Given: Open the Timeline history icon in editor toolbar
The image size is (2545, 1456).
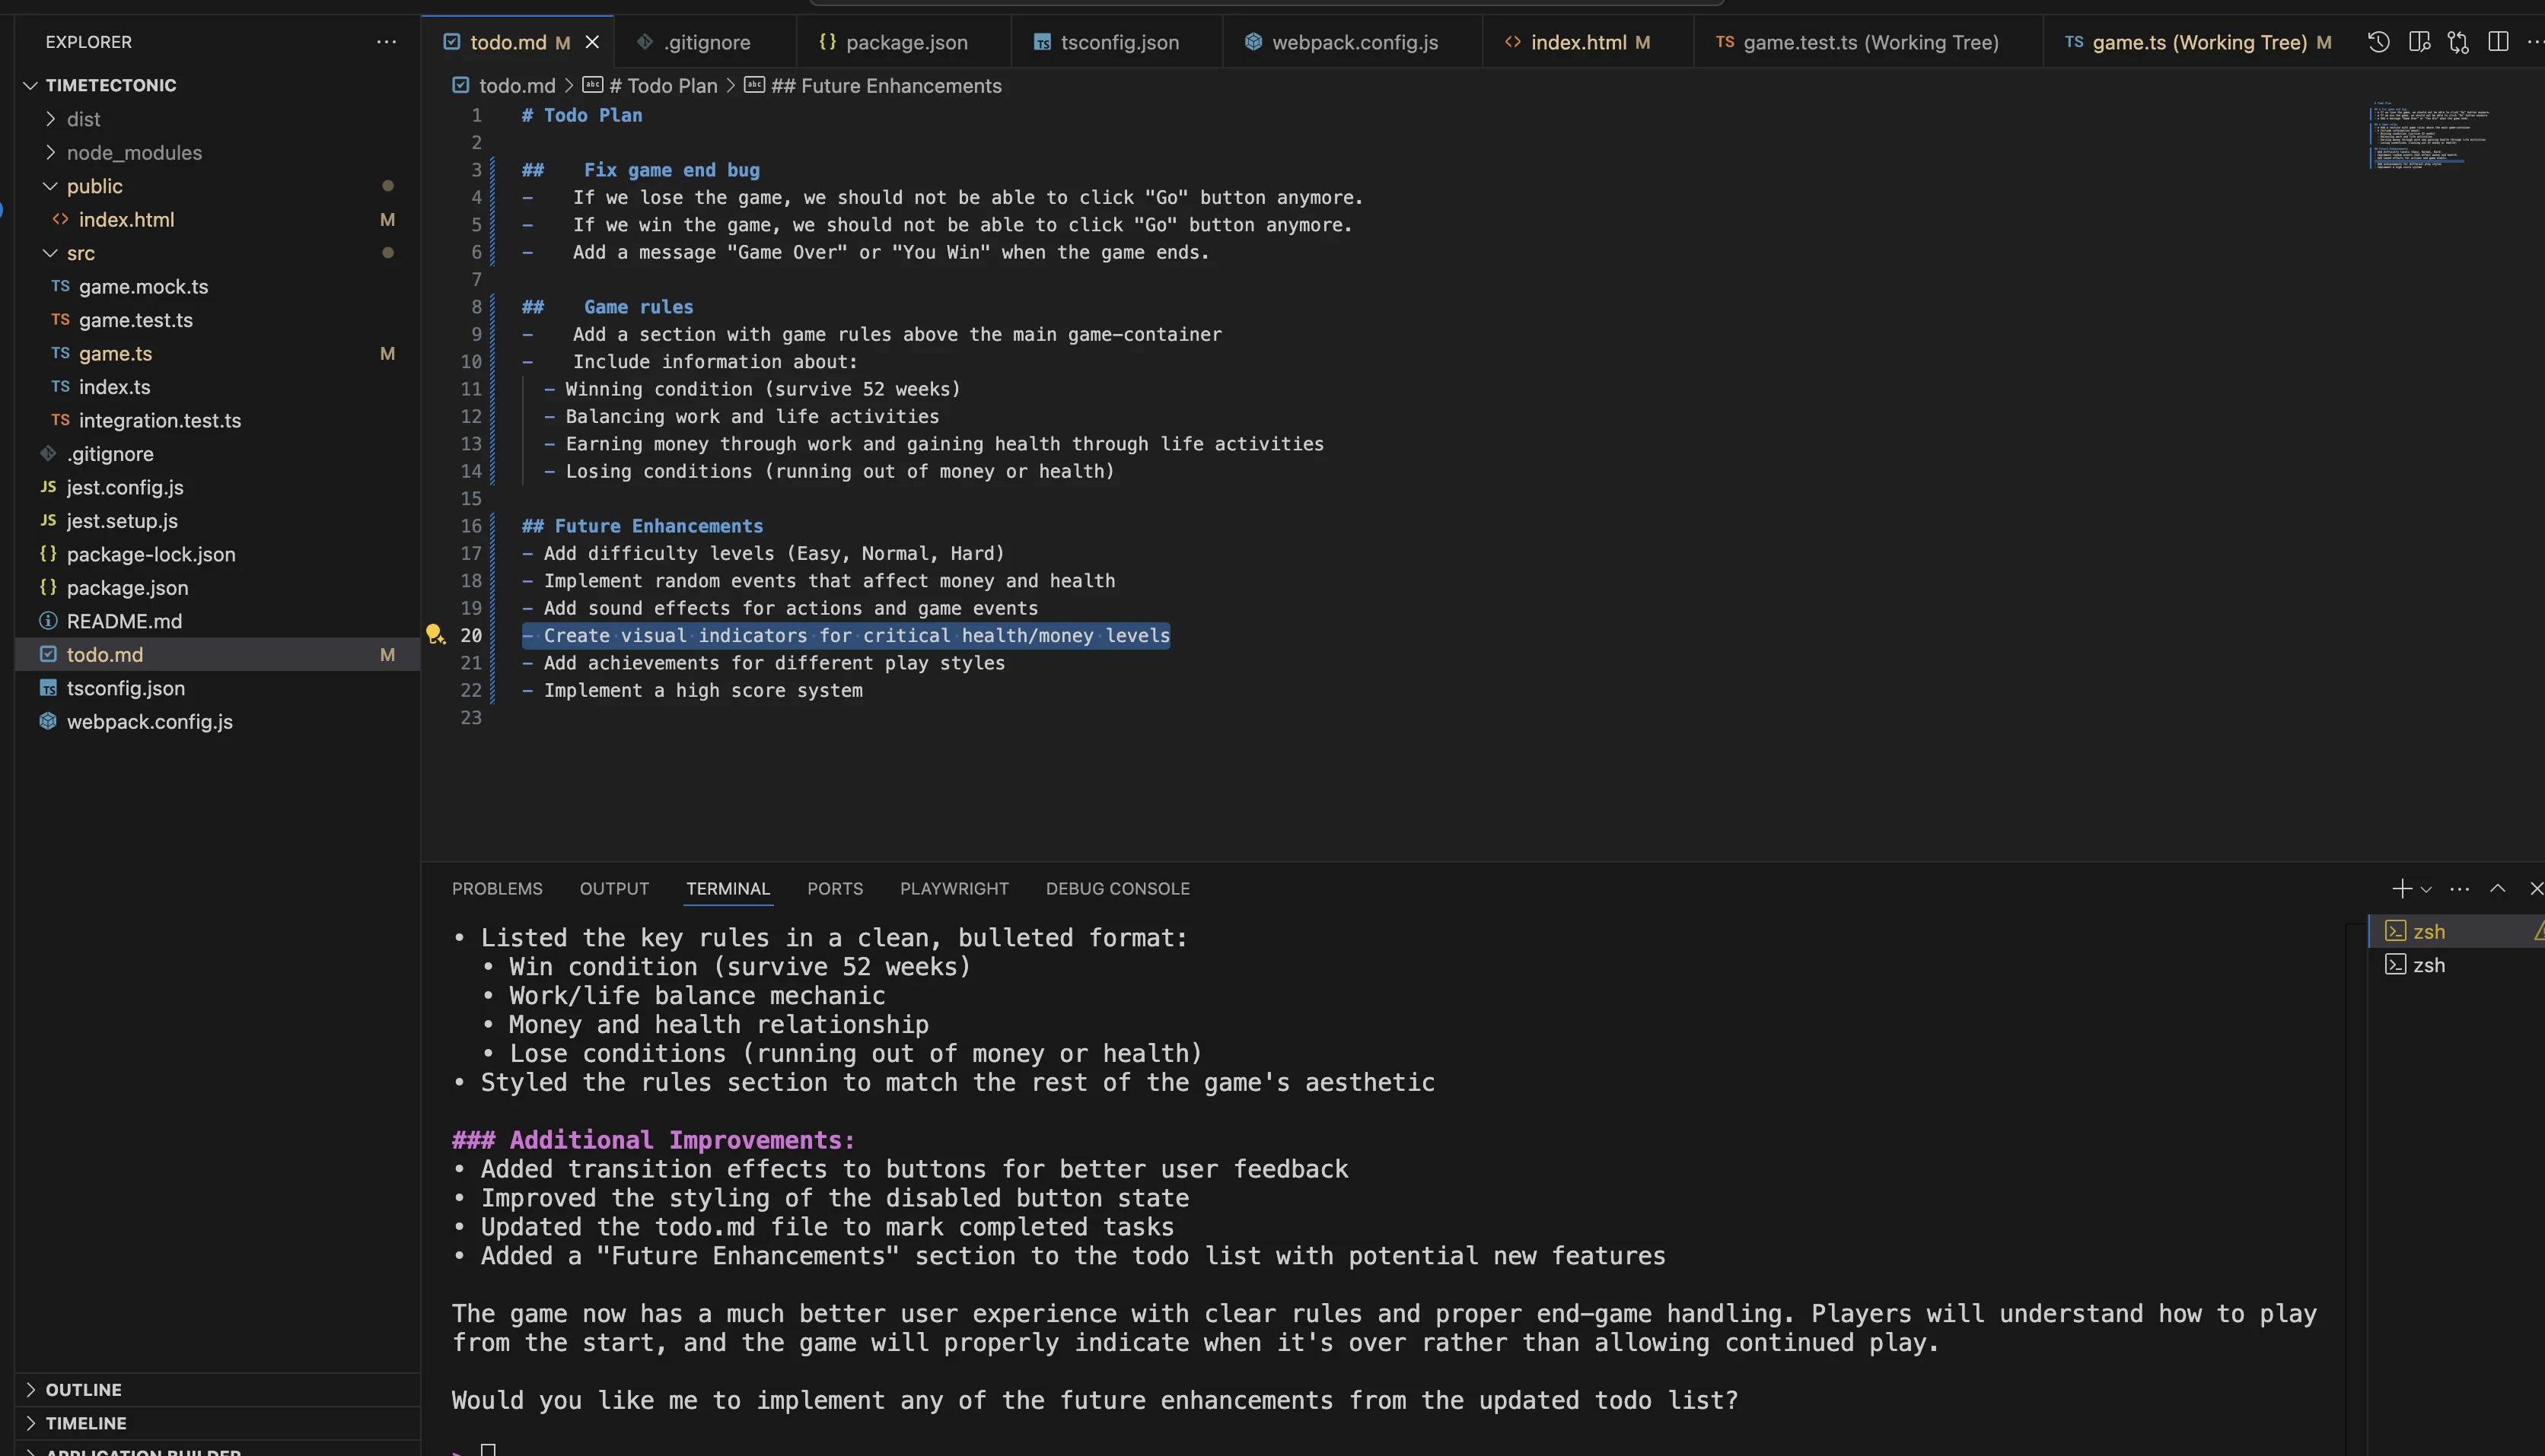Looking at the screenshot, I should click(x=2379, y=42).
